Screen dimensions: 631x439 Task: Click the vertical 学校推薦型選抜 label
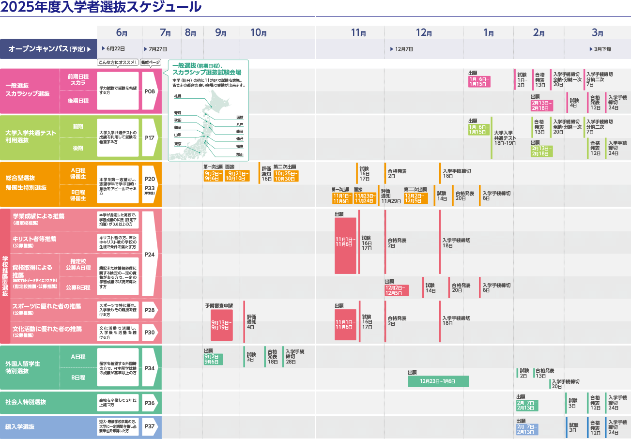5,276
